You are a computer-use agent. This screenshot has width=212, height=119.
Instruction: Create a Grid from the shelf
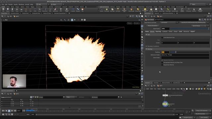point(21,10)
